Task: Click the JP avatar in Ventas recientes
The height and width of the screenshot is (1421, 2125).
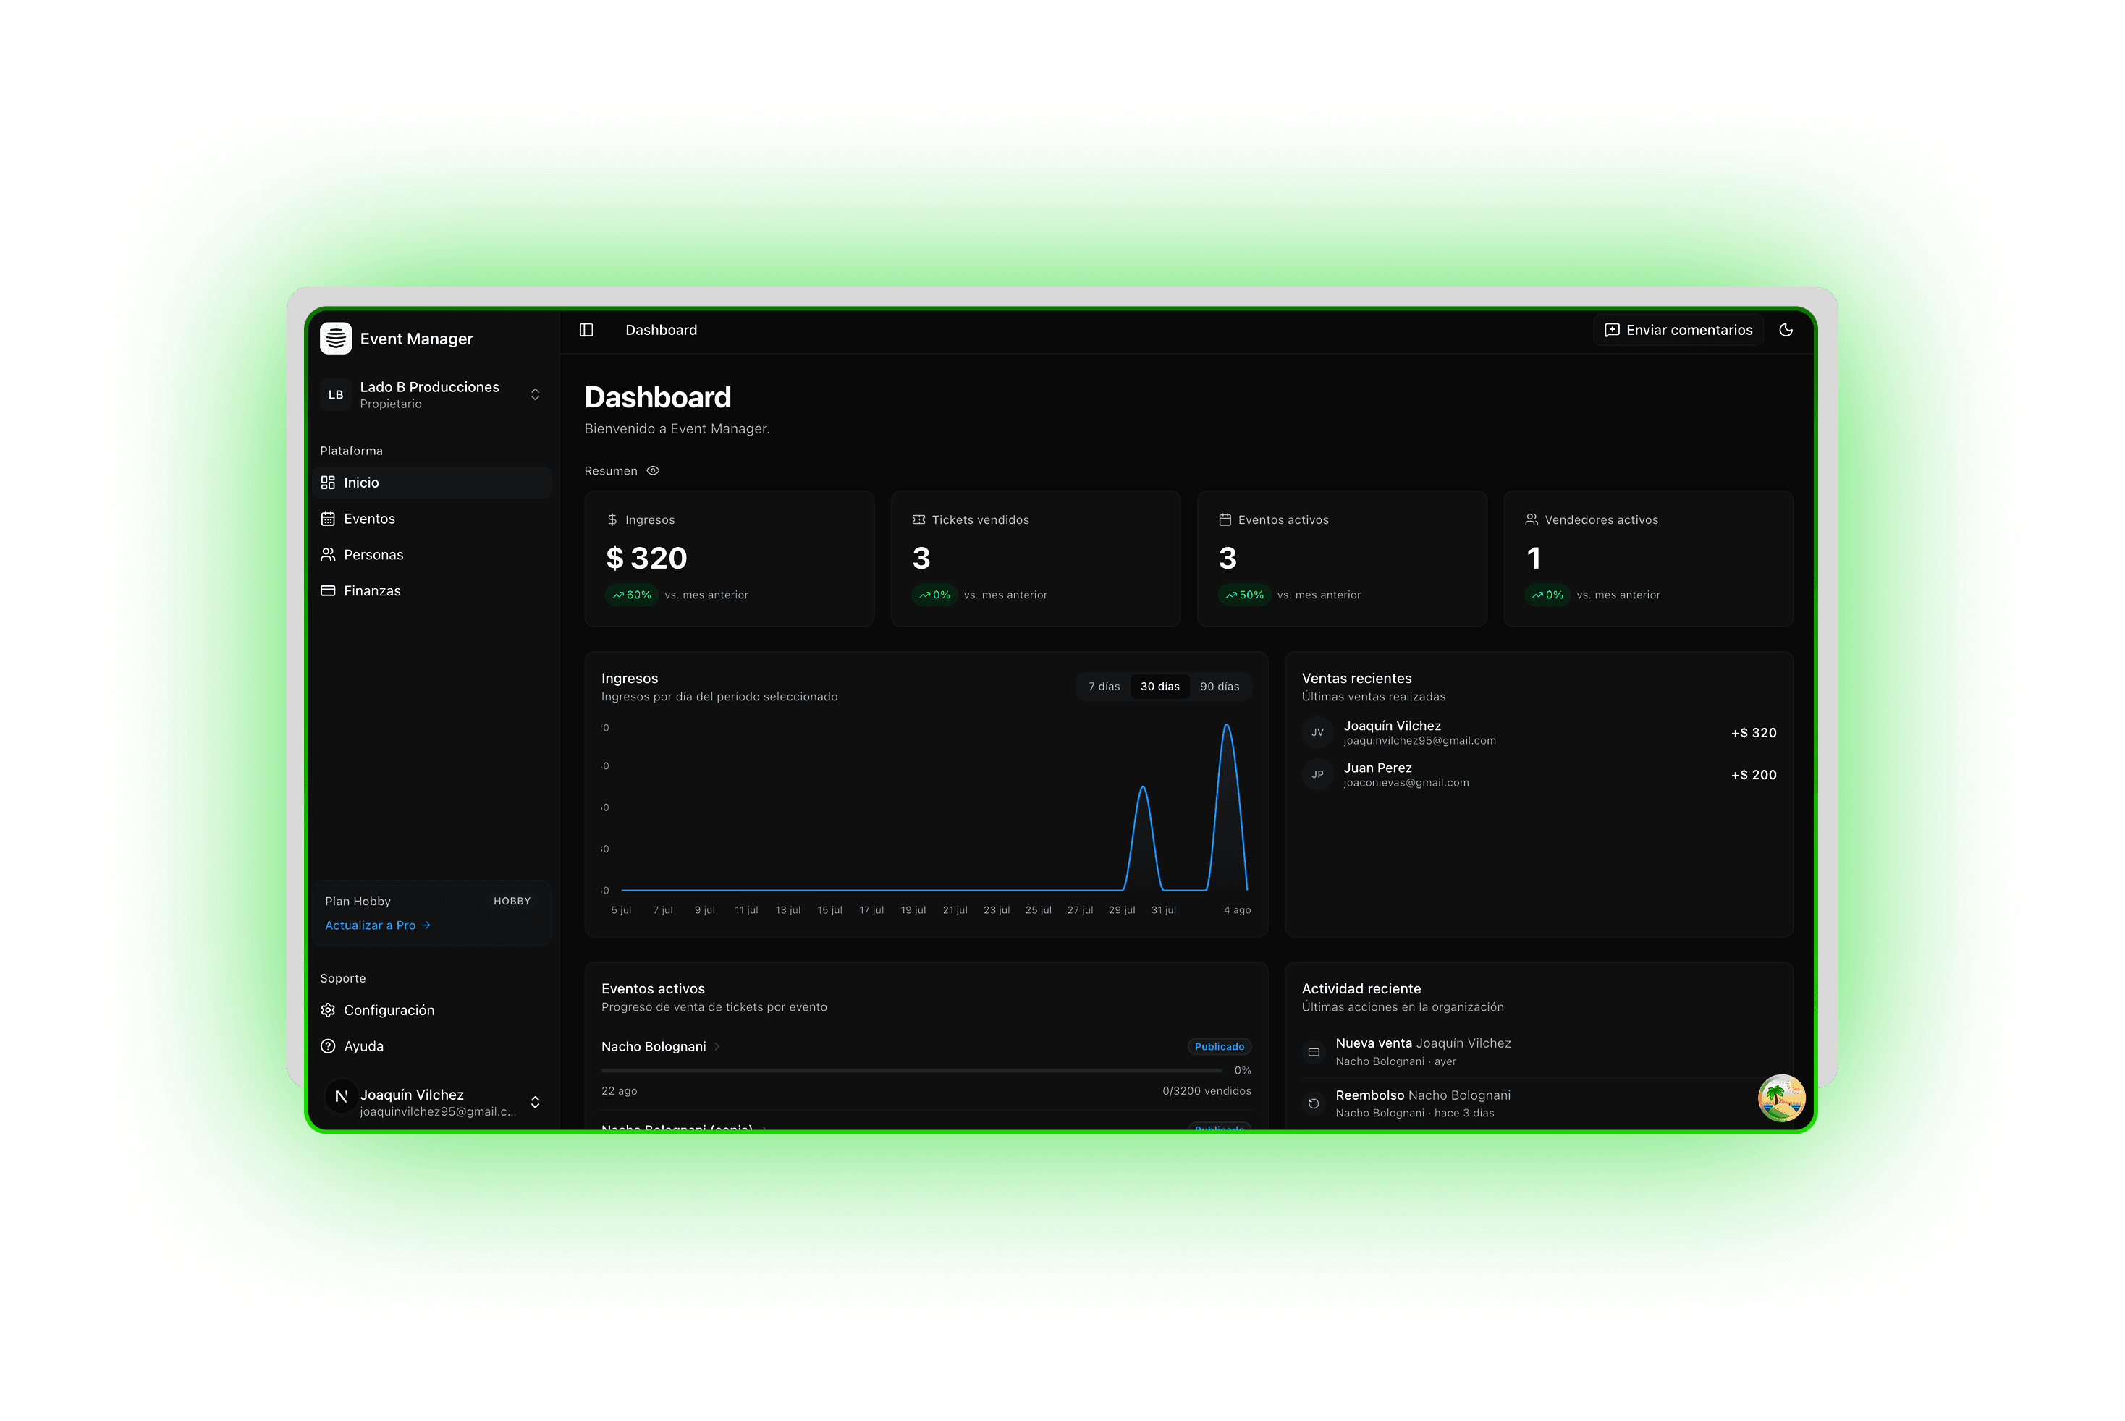Action: point(1317,775)
